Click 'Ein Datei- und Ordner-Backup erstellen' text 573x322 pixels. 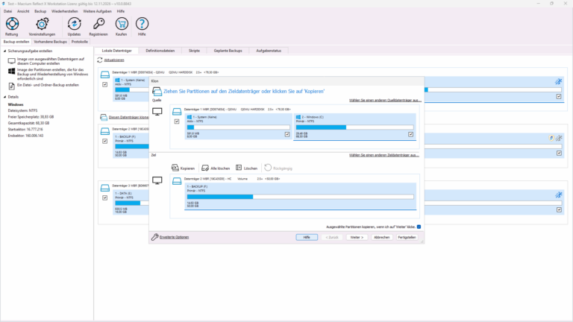[48, 85]
